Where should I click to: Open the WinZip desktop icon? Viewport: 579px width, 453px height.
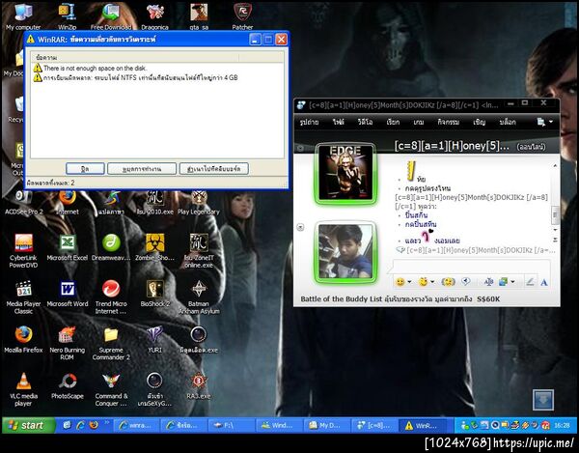click(x=67, y=15)
